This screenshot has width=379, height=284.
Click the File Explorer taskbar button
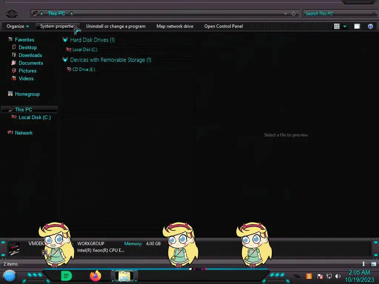(x=124, y=276)
